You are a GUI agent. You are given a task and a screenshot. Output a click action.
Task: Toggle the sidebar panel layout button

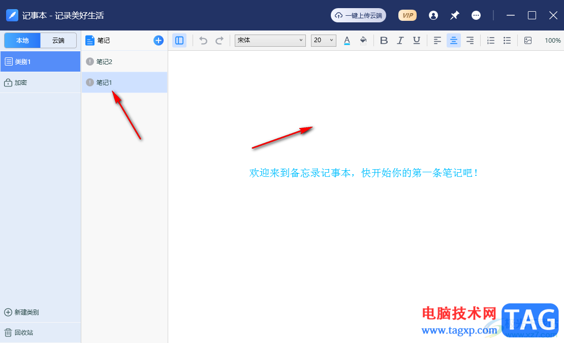[x=179, y=40]
